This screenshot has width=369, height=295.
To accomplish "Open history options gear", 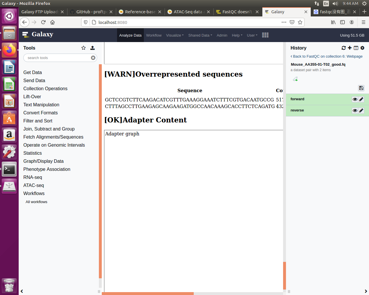I will coord(362,48).
